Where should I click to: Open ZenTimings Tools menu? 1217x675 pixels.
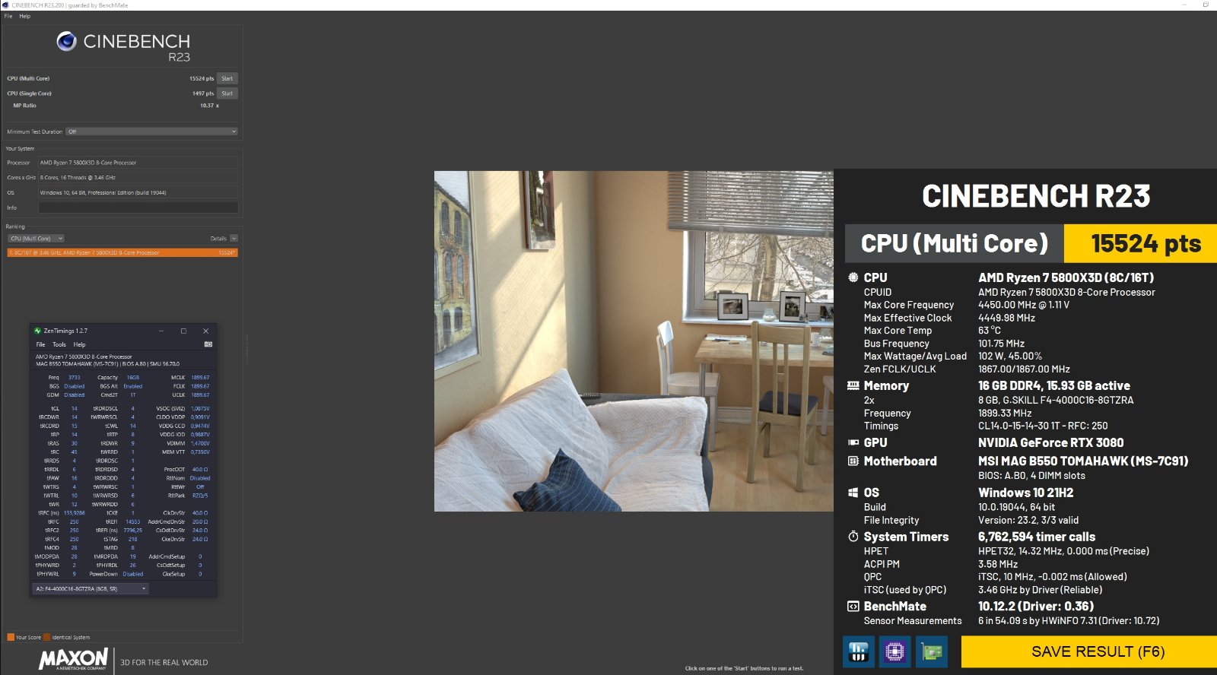(x=59, y=344)
